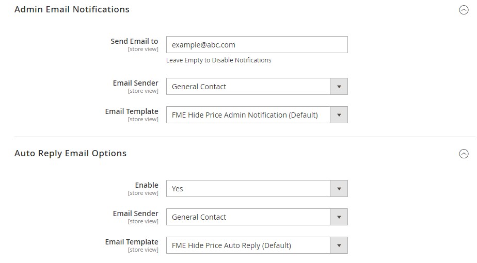Click Email Template label under Auto Reply
Image resolution: width=477 pixels, height=263 pixels.
click(x=132, y=242)
